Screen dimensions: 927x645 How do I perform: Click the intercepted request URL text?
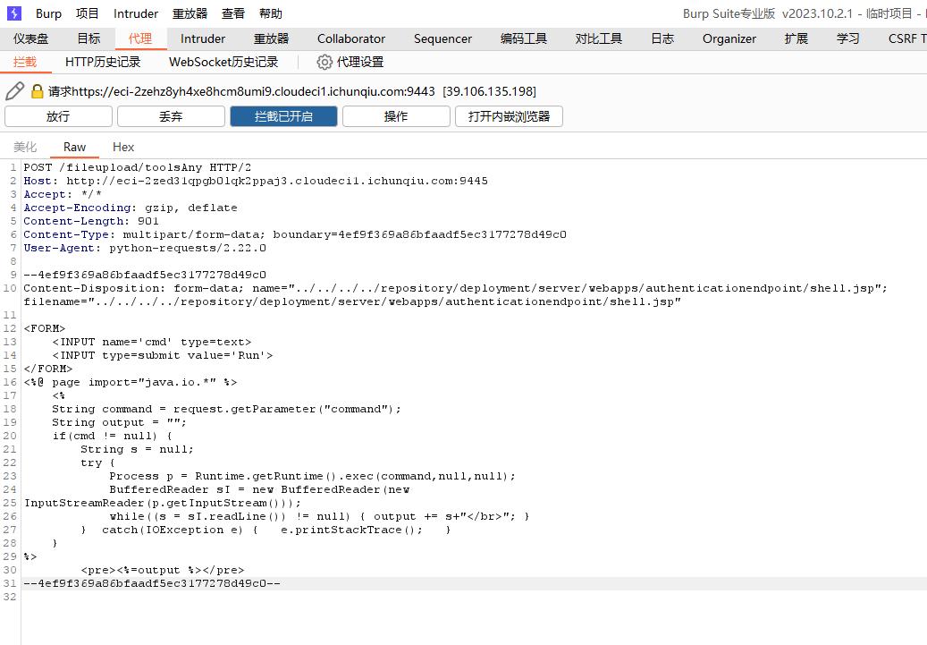click(x=241, y=91)
